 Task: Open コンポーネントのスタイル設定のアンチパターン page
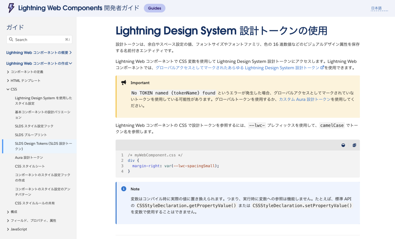42,192
